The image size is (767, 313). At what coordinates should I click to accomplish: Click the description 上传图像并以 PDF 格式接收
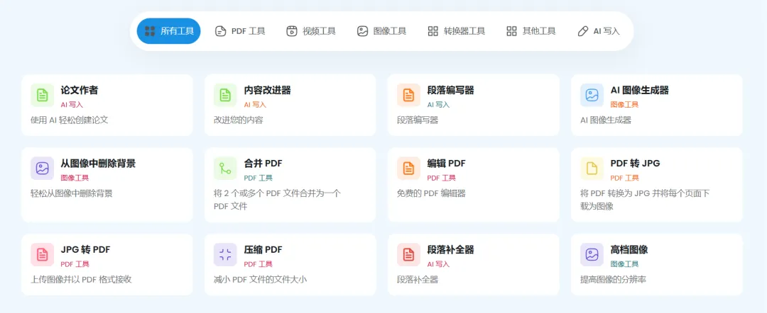81,279
